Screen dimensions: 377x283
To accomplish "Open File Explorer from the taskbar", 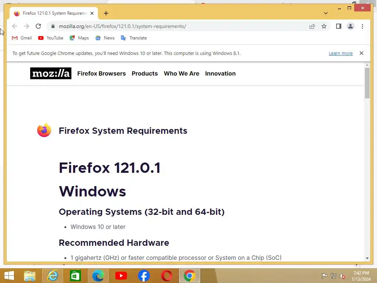I will click(29, 276).
